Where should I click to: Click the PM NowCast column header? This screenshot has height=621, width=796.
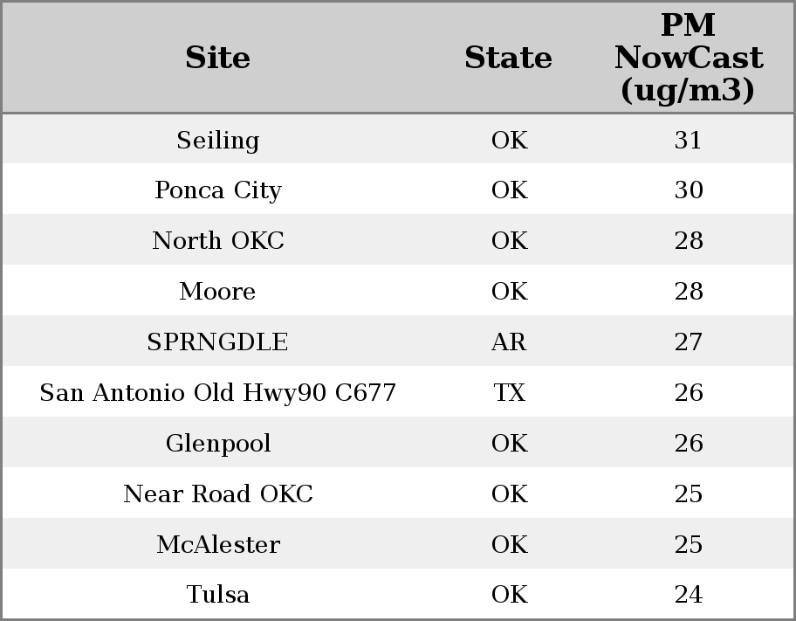pyautogui.click(x=688, y=58)
